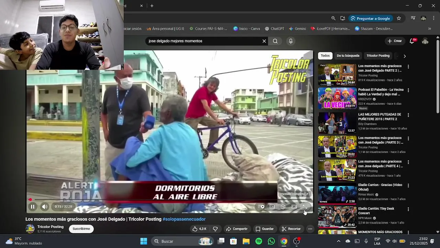Image resolution: width=440 pixels, height=248 pixels.
Task: Open options for Jose delgado PARTE 4 video
Action: coord(408,162)
